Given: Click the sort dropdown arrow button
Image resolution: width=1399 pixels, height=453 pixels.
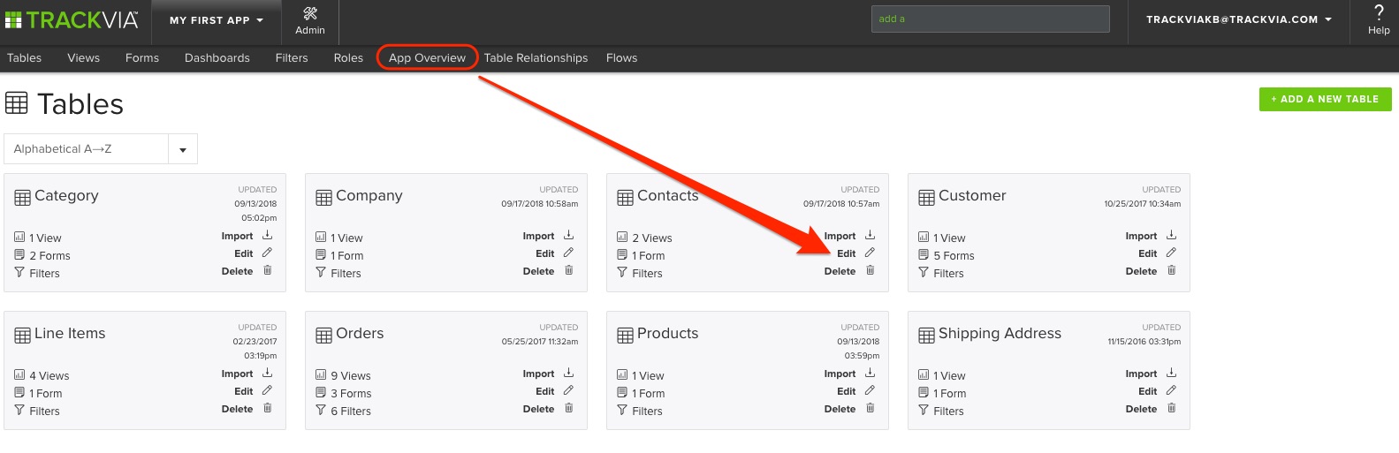Looking at the screenshot, I should 183,149.
